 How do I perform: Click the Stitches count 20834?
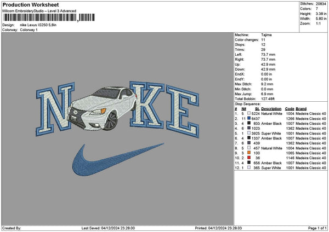(x=321, y=4)
